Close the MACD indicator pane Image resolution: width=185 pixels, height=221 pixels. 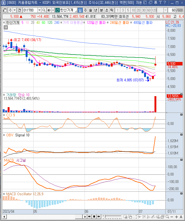181,160
